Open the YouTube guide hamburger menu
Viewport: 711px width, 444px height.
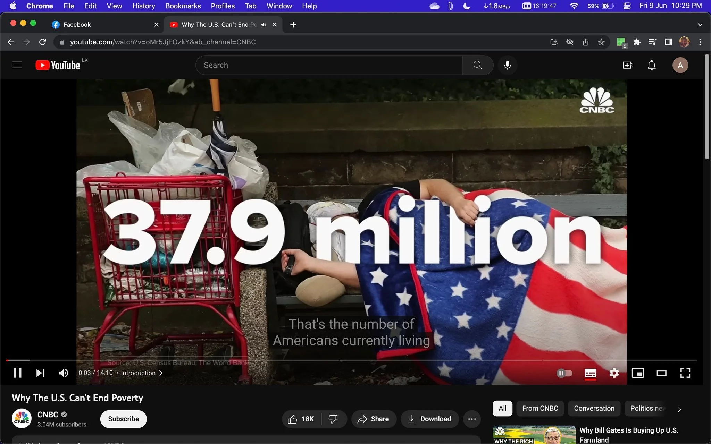click(18, 65)
